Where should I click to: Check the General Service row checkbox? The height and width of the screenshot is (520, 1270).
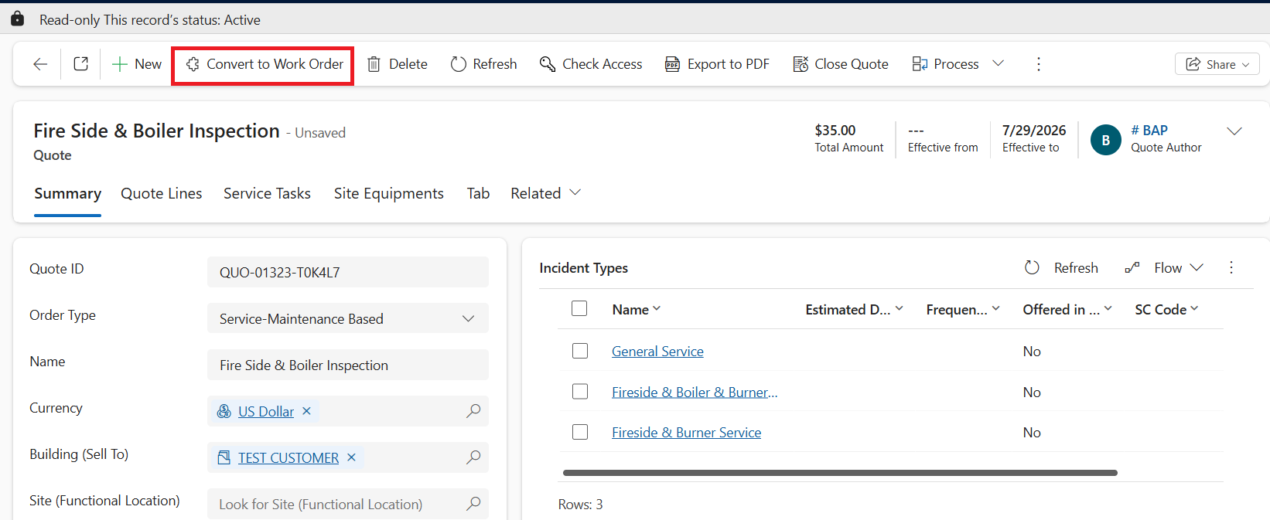[x=580, y=351]
